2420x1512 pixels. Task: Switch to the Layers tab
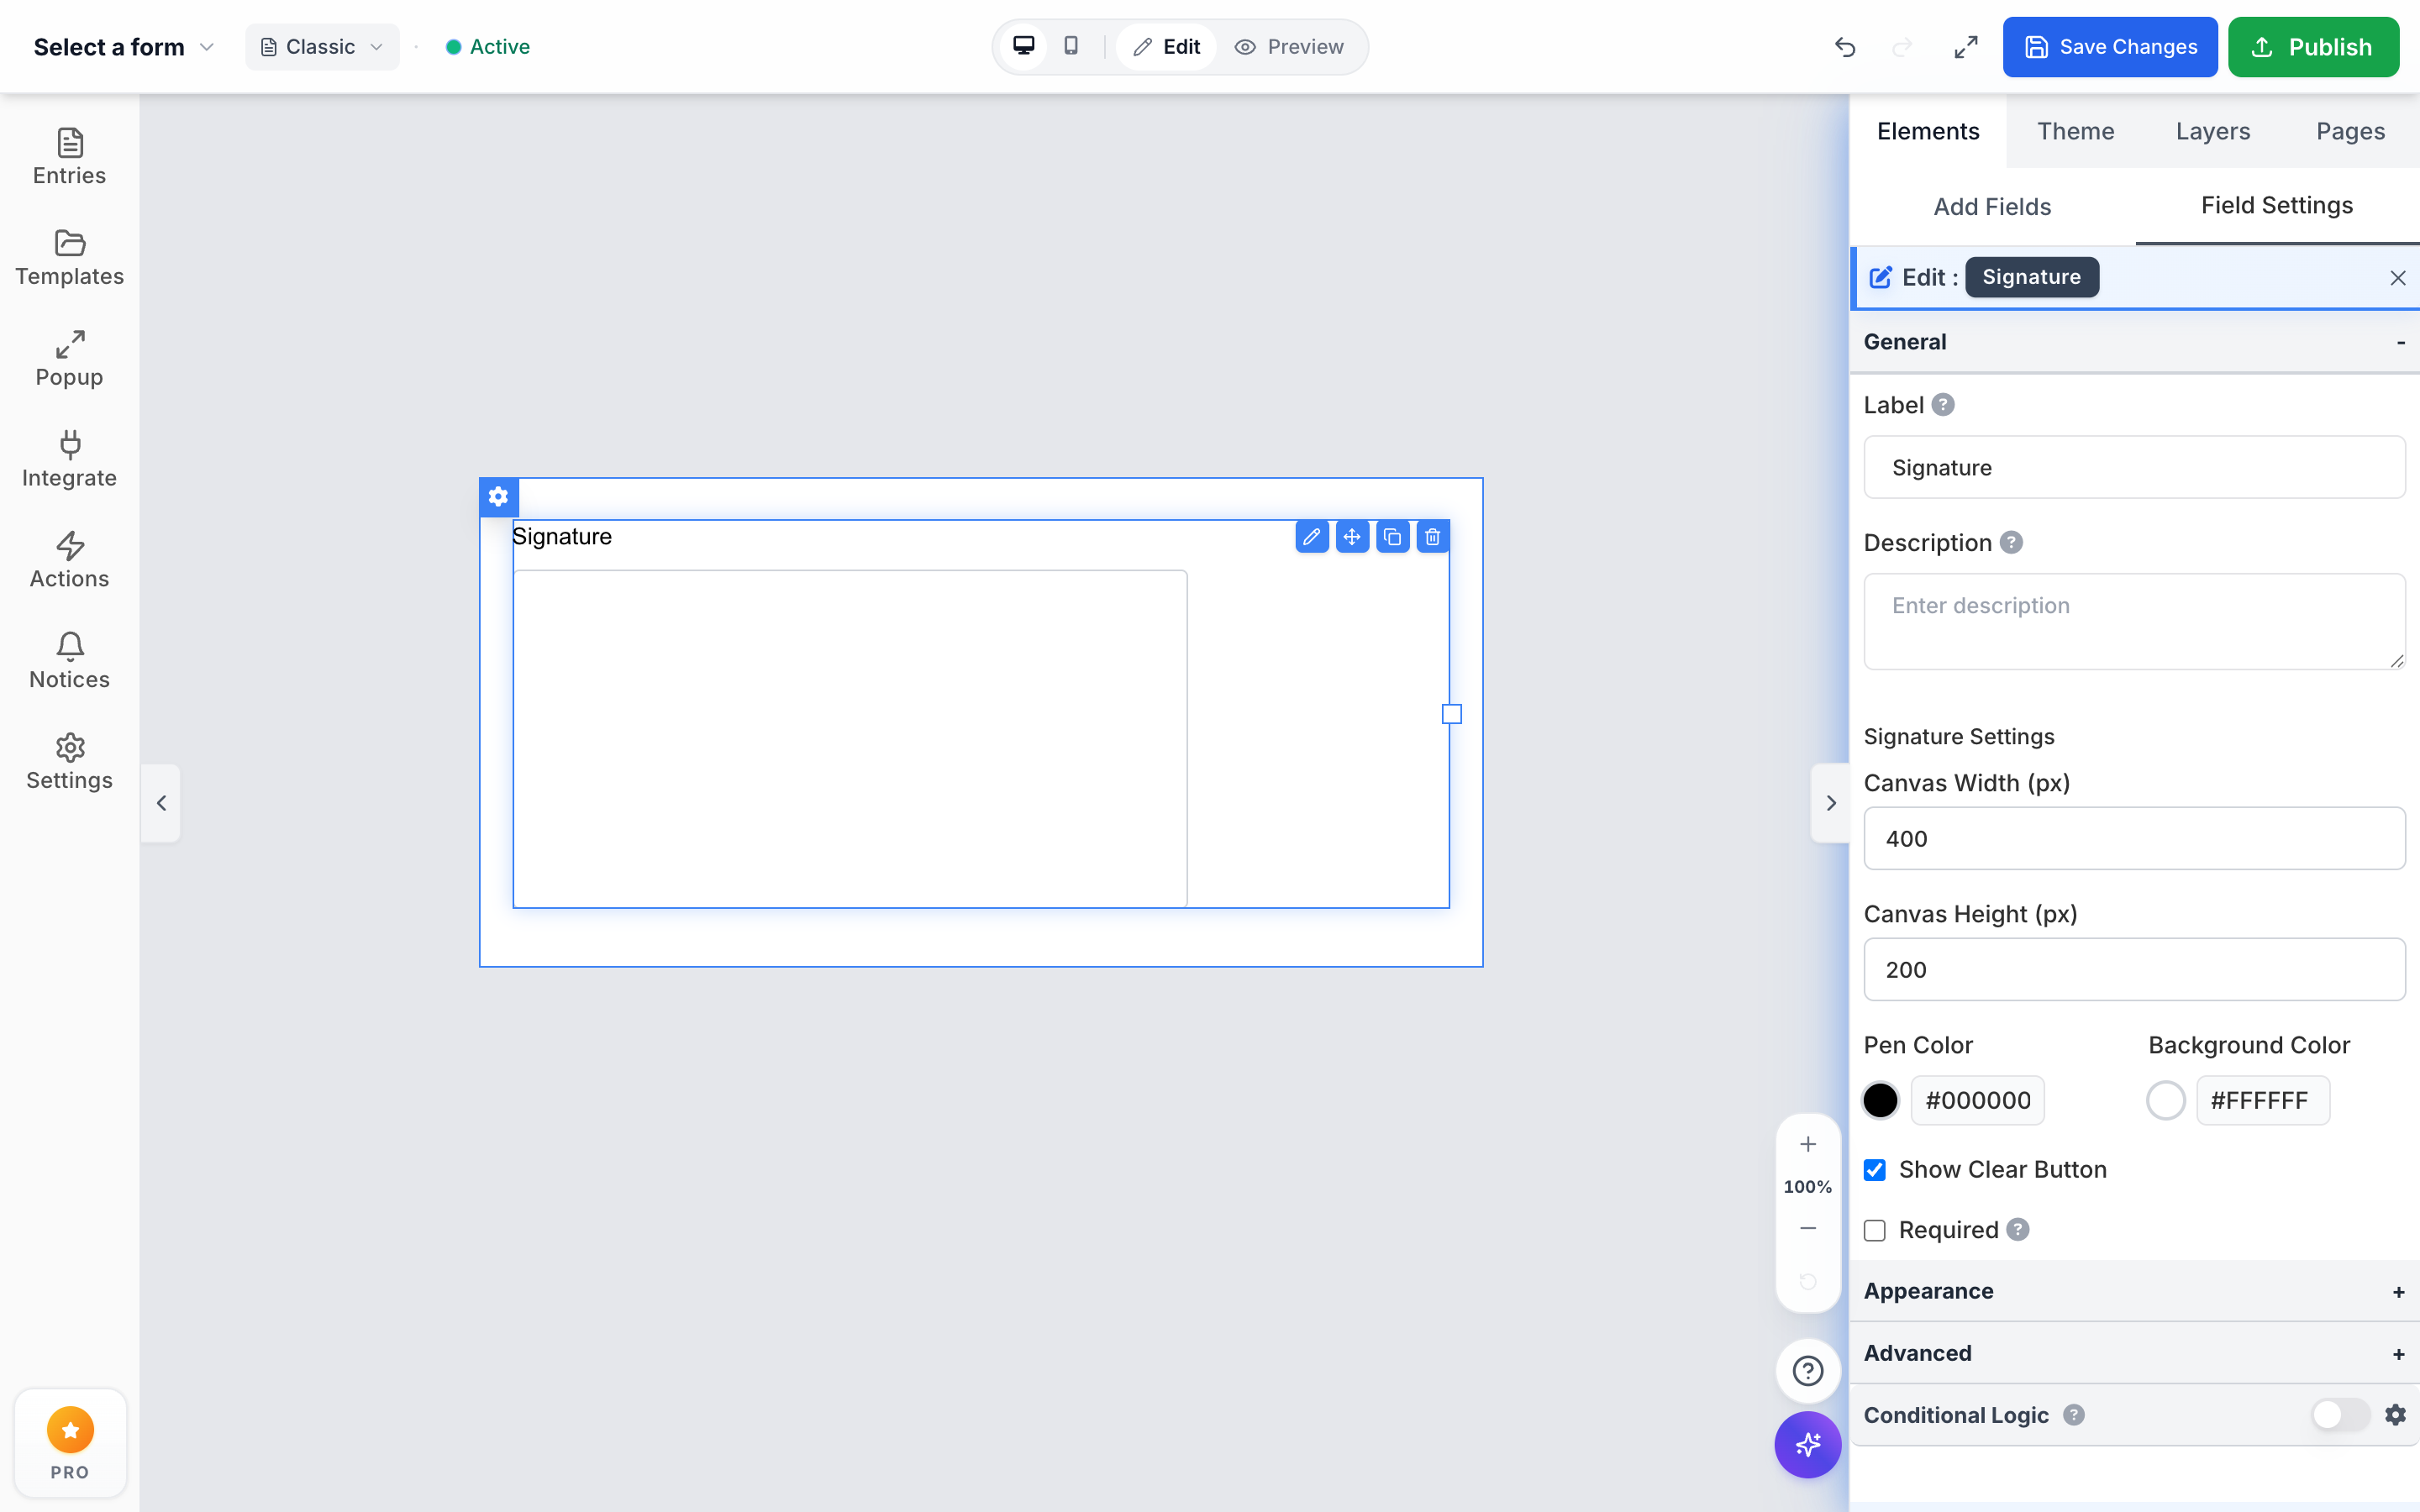2213,131
